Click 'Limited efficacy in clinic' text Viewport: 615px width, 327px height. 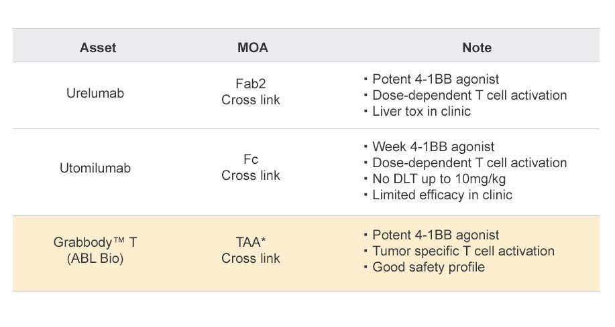[x=442, y=195]
